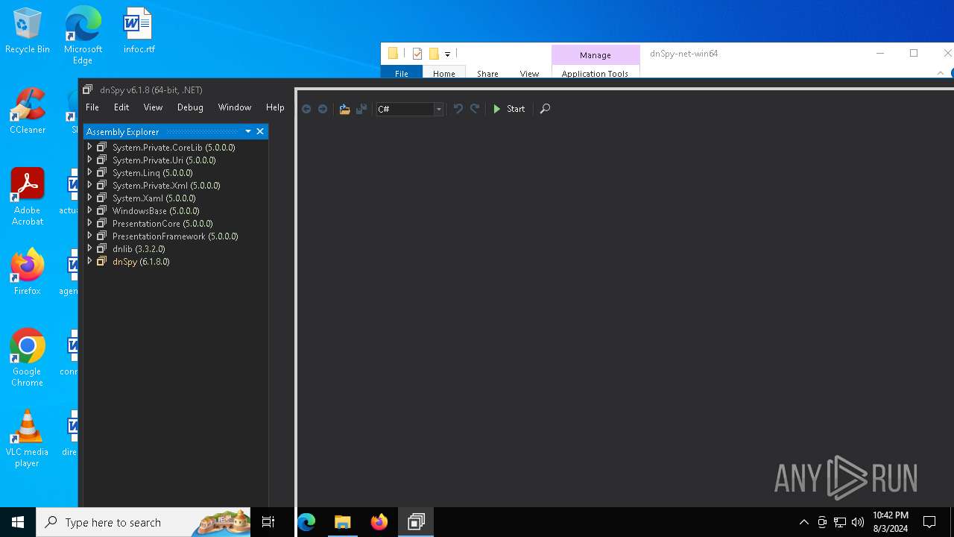Switch to Share tab in Explorer window

[x=487, y=73]
